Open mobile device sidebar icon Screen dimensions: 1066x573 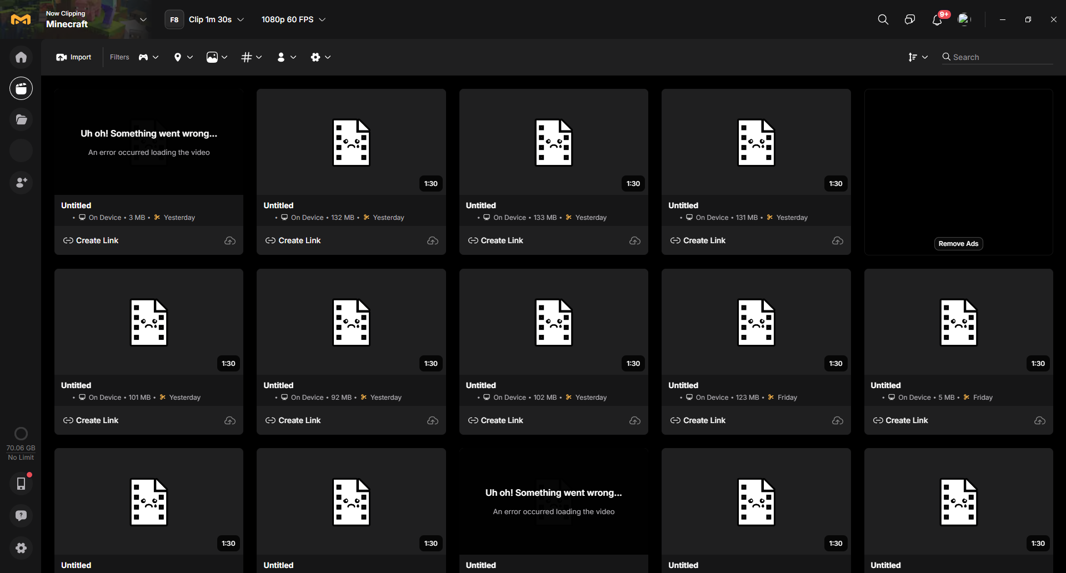[x=21, y=484]
